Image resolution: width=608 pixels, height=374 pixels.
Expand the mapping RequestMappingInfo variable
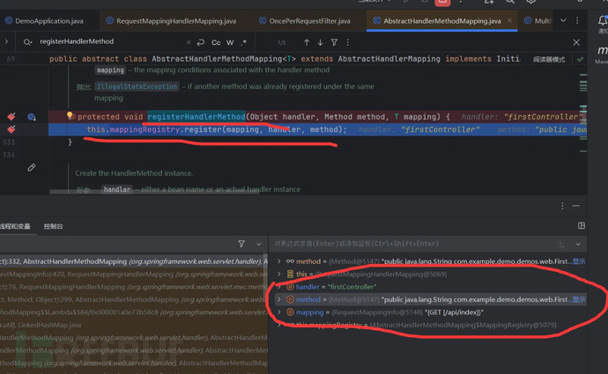(x=279, y=312)
